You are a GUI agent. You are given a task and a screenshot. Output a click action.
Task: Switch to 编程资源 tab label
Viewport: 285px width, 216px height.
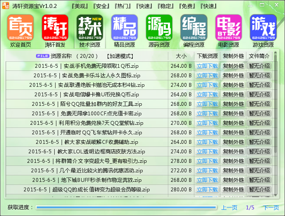pyautogui.click(x=194, y=45)
